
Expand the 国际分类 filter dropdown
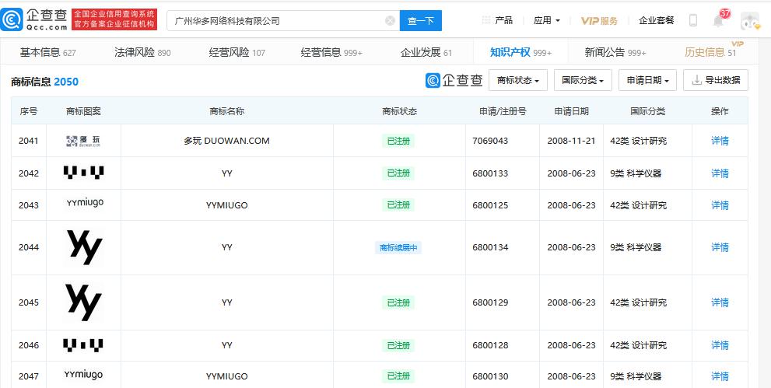click(583, 80)
